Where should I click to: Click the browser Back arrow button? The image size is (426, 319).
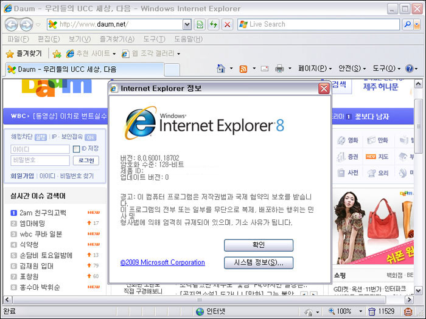(12, 25)
